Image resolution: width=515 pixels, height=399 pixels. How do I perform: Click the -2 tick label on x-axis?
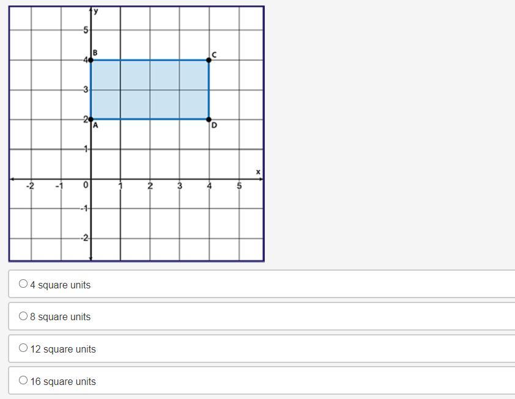point(31,186)
